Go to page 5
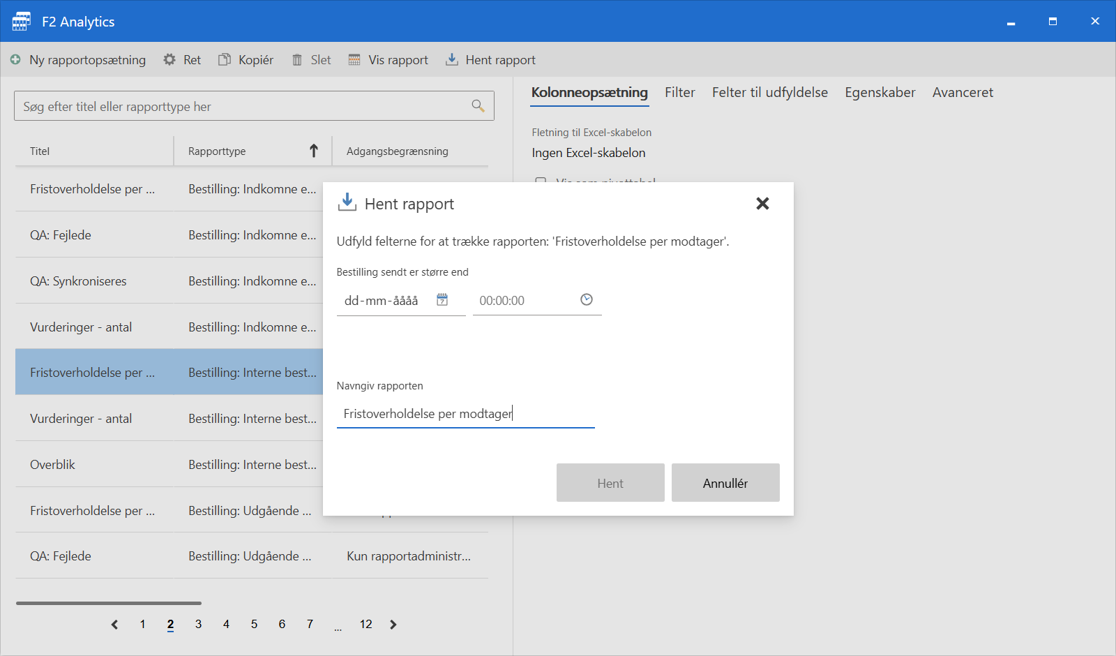The image size is (1116, 656). pyautogui.click(x=254, y=625)
